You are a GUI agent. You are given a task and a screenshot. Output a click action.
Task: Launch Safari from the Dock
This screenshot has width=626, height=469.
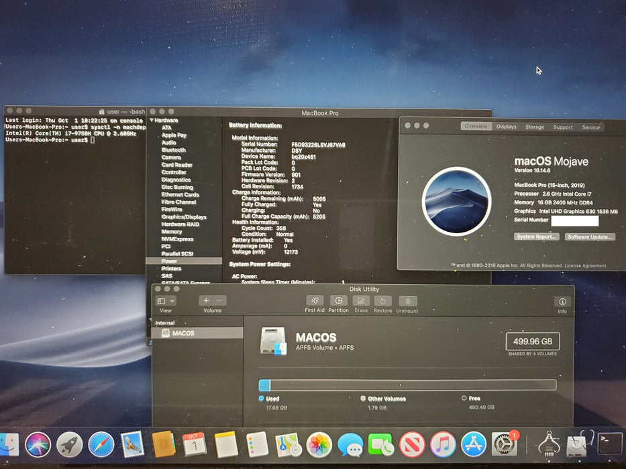coord(101,444)
